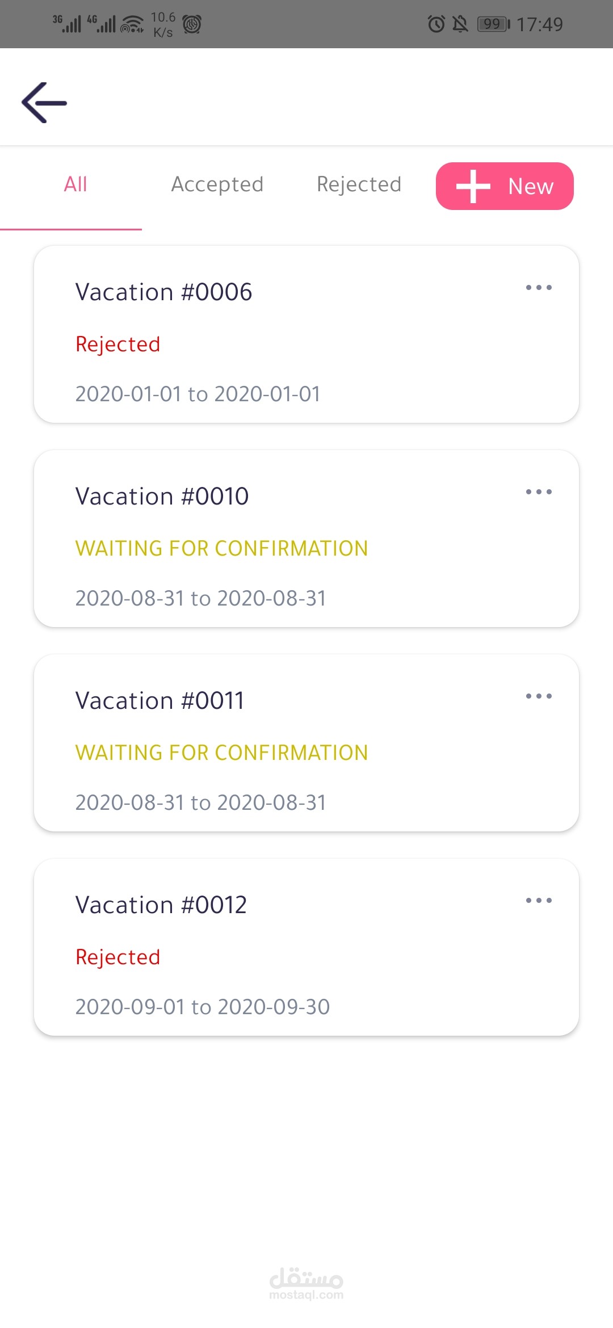This screenshot has height=1328, width=613.
Task: Tap Vacation #0010 date range text
Action: (200, 598)
